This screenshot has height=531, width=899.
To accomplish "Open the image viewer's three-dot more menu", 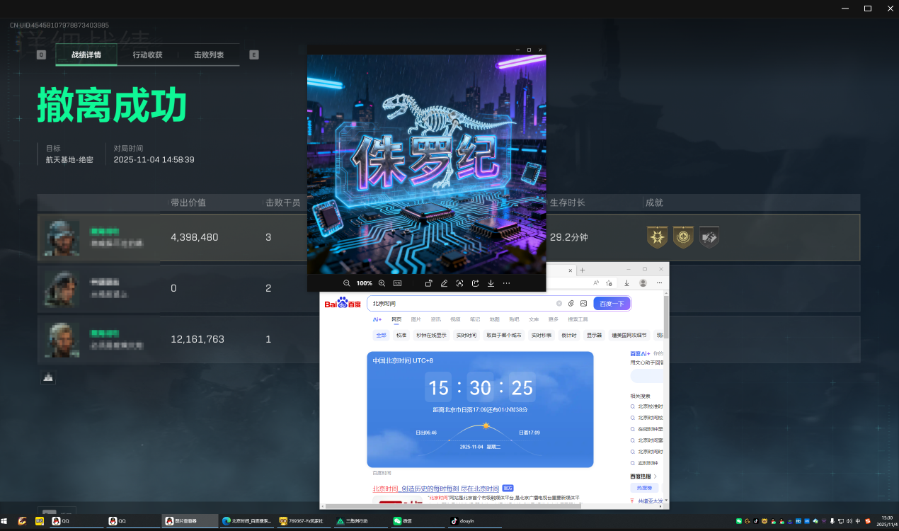I will click(x=506, y=283).
